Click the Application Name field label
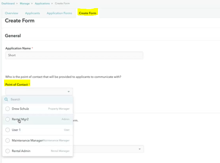220x163 pixels. coord(18,48)
